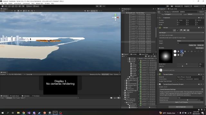This screenshot has height=115, width=206.
Task: Toggle Enable Tree Colliders checkbox
Action: pos(178,81)
